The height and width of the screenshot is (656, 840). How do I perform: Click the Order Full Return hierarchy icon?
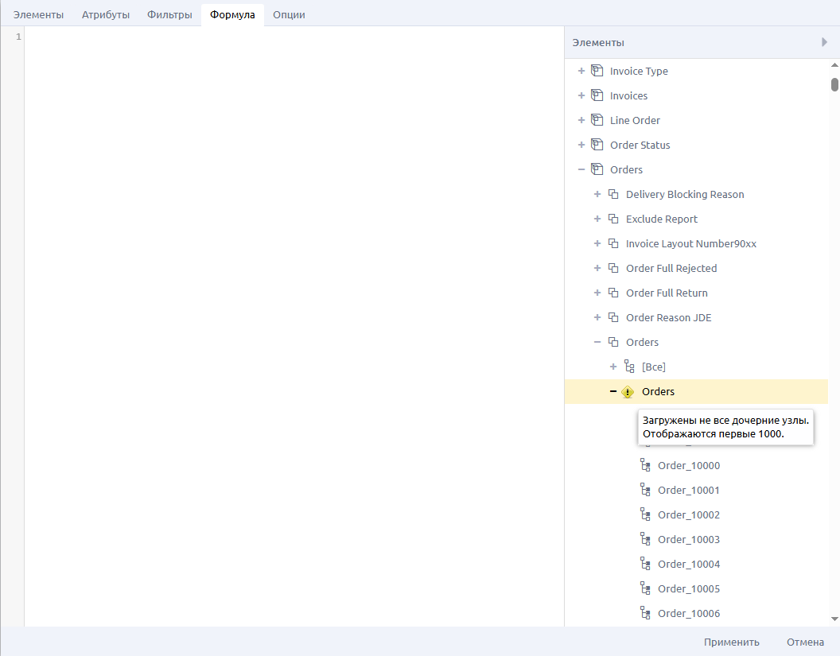[612, 293]
